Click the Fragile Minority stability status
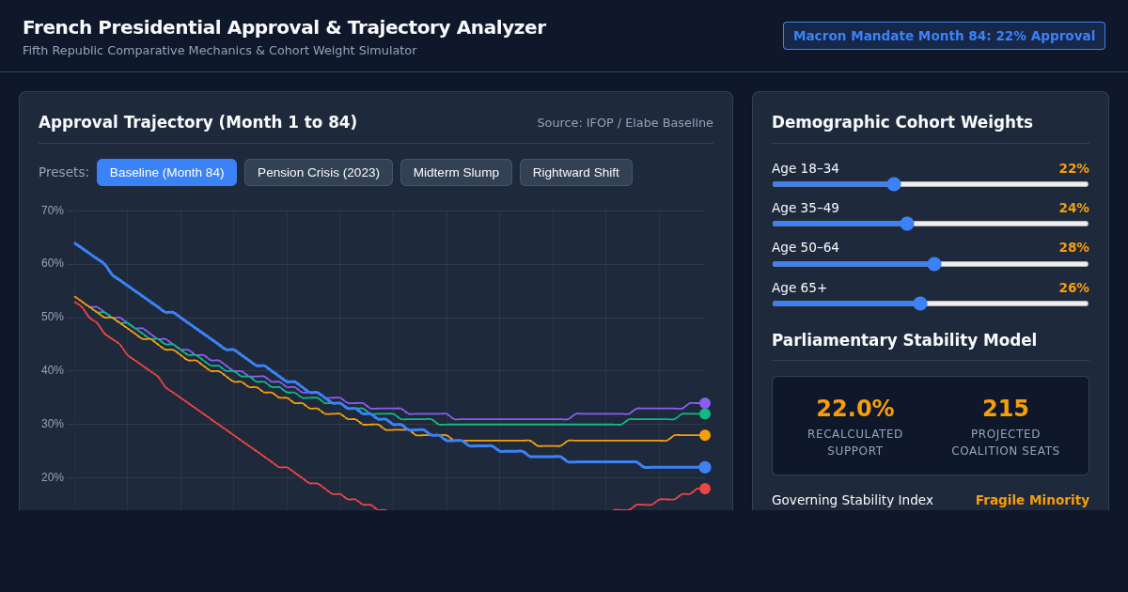This screenshot has height=592, width=1128. coord(1032,500)
